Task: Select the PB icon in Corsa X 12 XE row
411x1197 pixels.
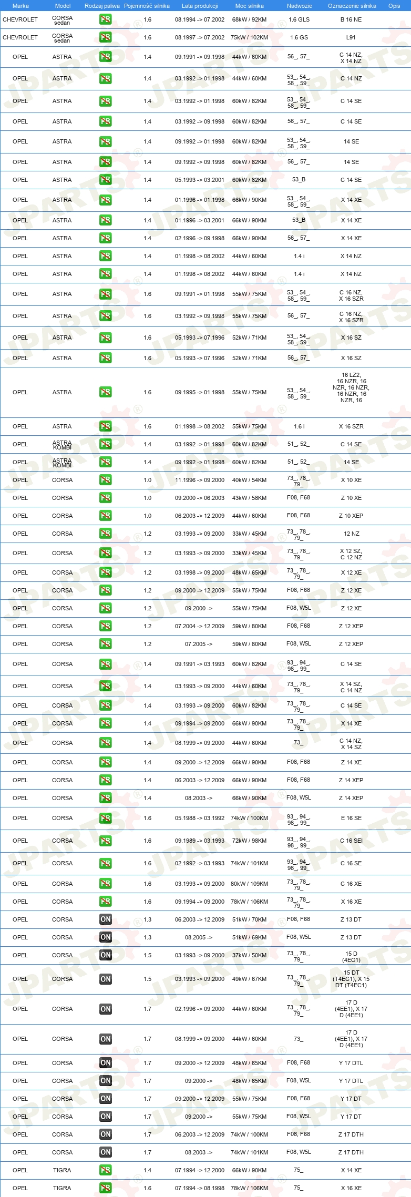Action: pos(105,572)
